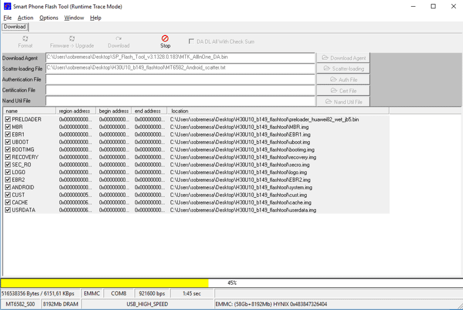Open the Action menu
463x310 pixels.
click(x=25, y=18)
